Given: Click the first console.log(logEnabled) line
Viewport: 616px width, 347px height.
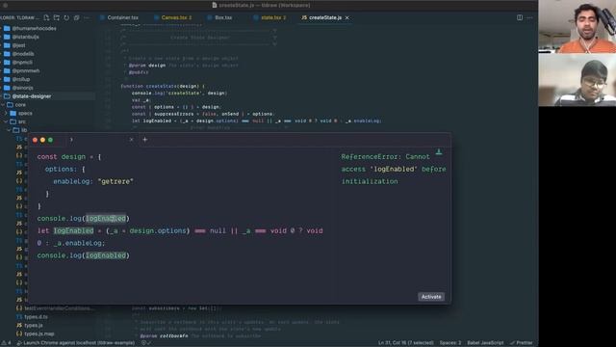Looking at the screenshot, I should [83, 219].
